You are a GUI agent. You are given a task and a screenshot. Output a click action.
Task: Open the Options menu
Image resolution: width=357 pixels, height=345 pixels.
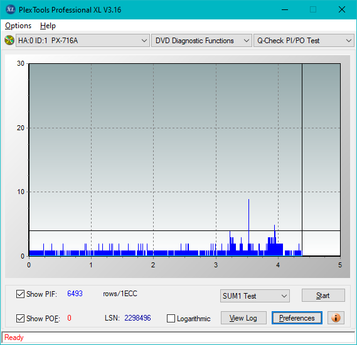click(x=18, y=26)
